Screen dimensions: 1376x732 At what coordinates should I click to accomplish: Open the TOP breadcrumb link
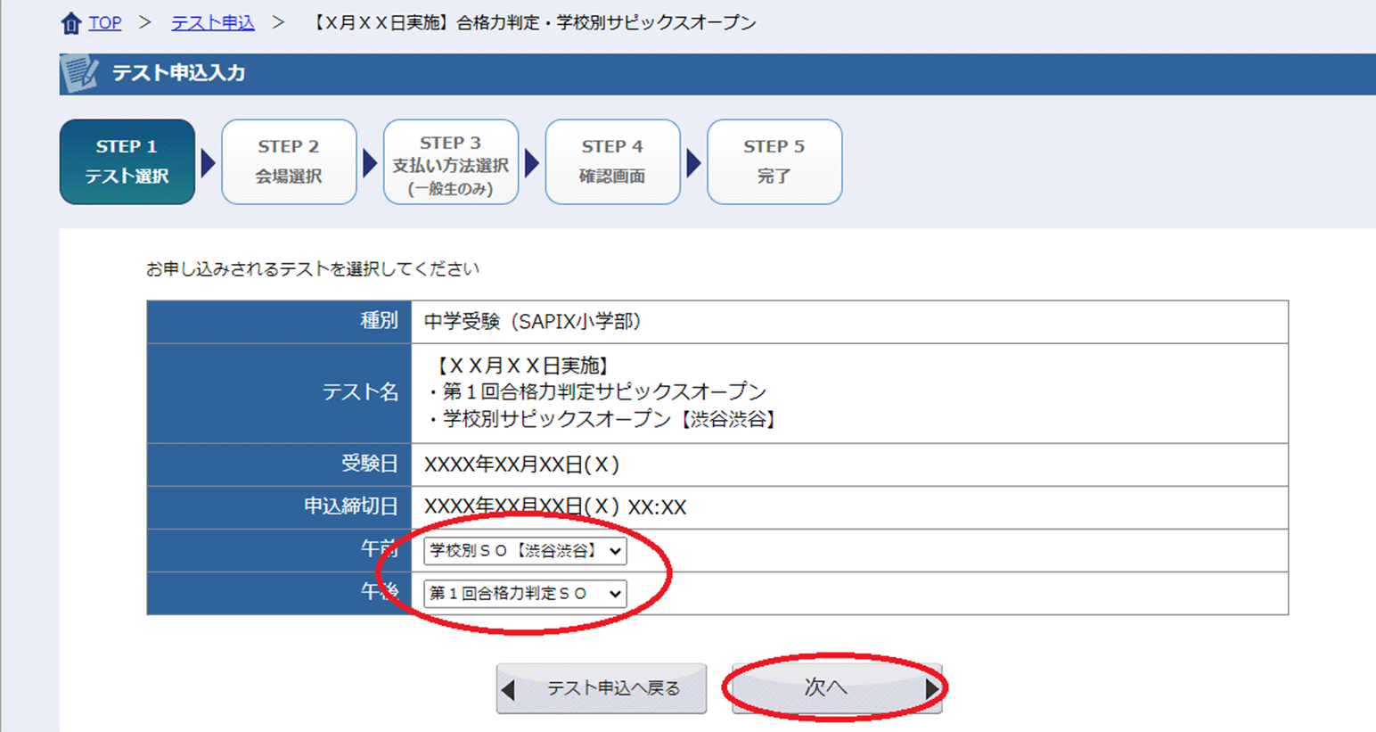point(104,22)
